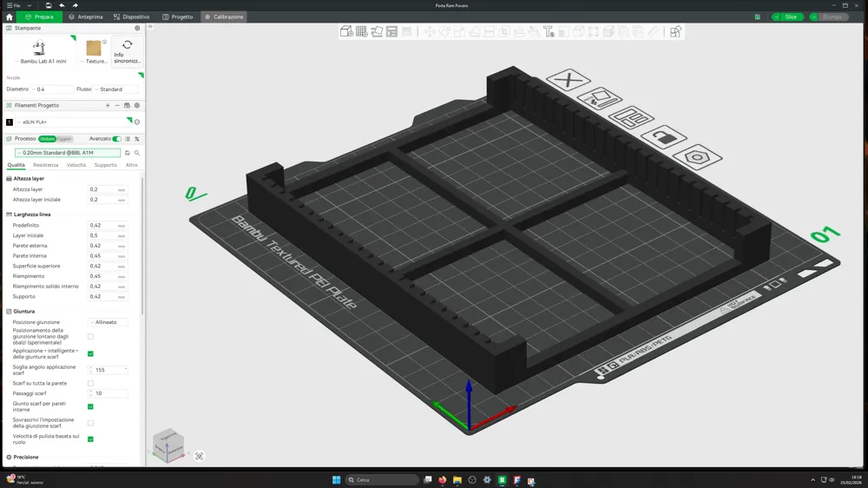The width and height of the screenshot is (868, 488).
Task: Open the Assembly view icon
Action: [x=675, y=31]
